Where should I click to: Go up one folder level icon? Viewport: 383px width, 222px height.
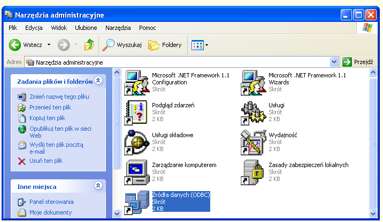pyautogui.click(x=89, y=45)
